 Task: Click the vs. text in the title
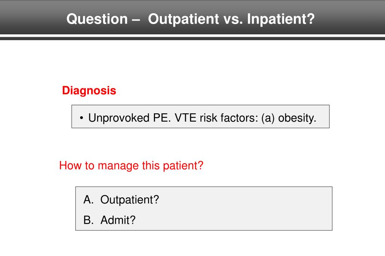click(x=233, y=20)
